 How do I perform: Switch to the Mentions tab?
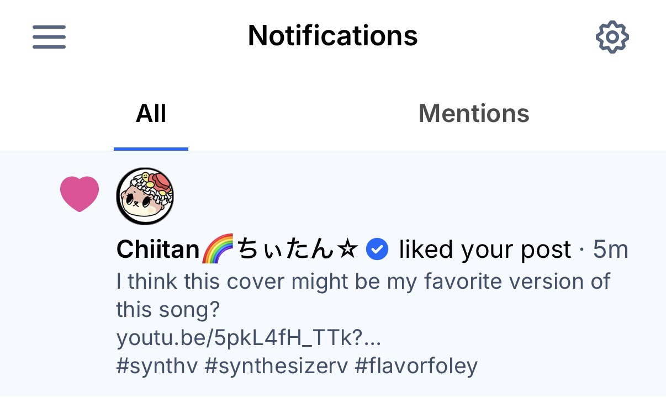click(x=473, y=114)
